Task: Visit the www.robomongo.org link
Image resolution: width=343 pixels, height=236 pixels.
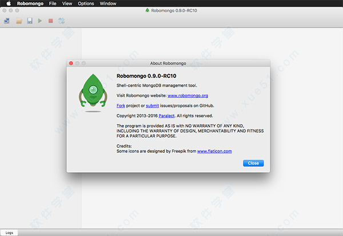Action: 187,95
